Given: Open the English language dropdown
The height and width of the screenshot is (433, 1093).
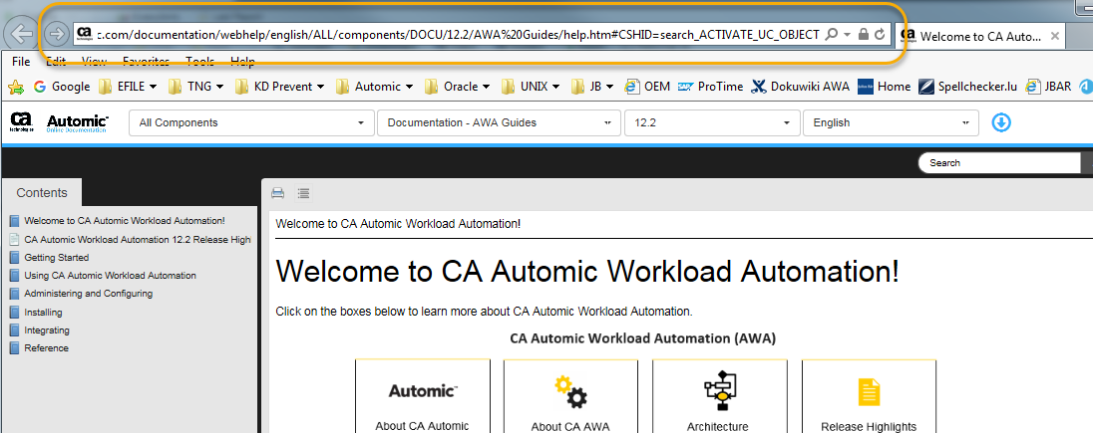Looking at the screenshot, I should [891, 122].
